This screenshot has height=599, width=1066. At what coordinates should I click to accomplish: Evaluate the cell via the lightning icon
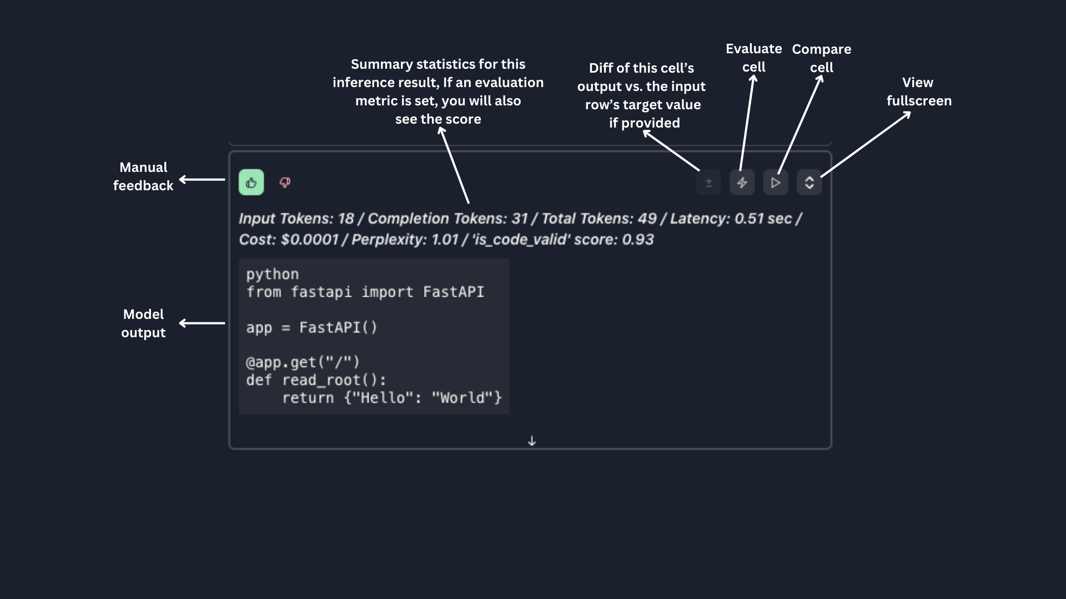[742, 182]
